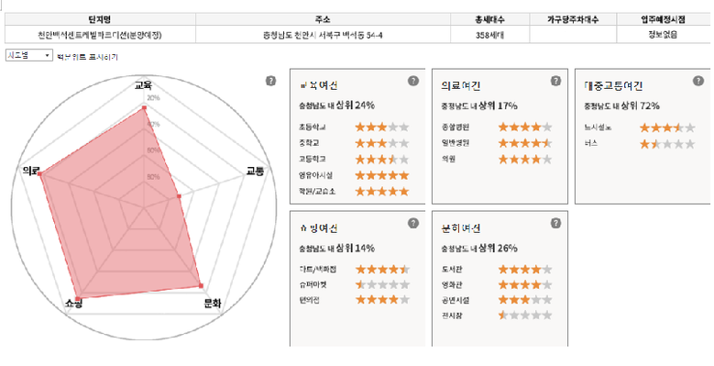The height and width of the screenshot is (366, 714).
Task: Click the 단지명 column header
Action: click(100, 19)
